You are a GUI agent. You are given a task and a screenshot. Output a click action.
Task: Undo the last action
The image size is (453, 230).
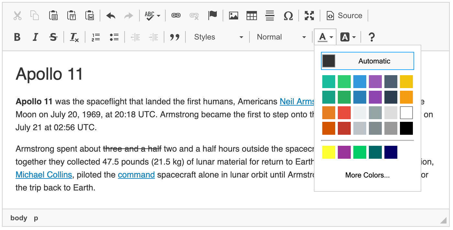point(111,16)
